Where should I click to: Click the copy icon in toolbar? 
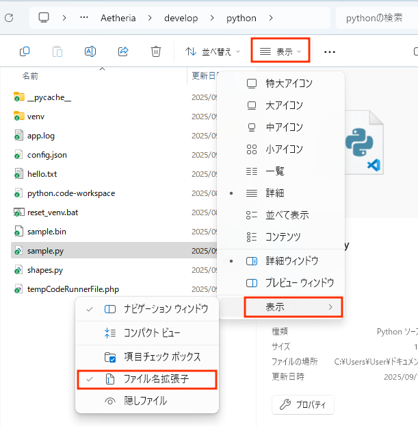pos(25,51)
